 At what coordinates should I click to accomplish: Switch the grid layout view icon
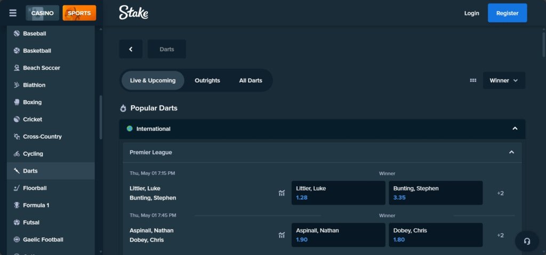473,81
